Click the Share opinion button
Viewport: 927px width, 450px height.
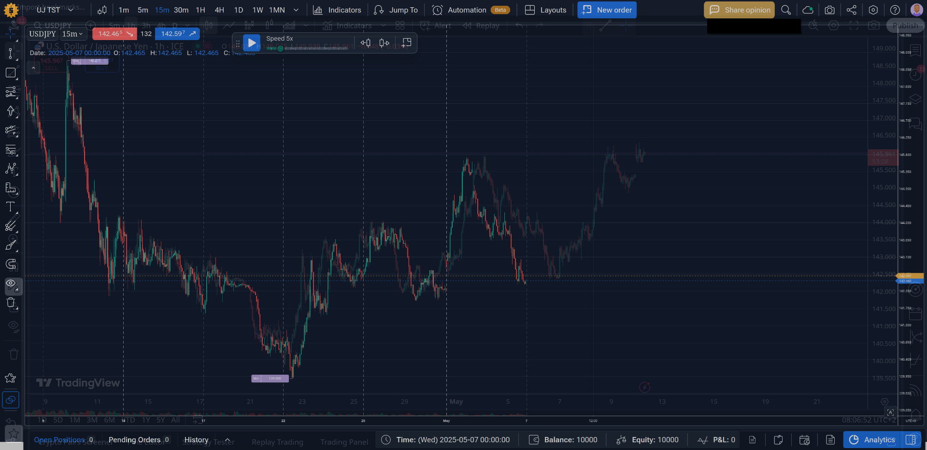click(739, 10)
